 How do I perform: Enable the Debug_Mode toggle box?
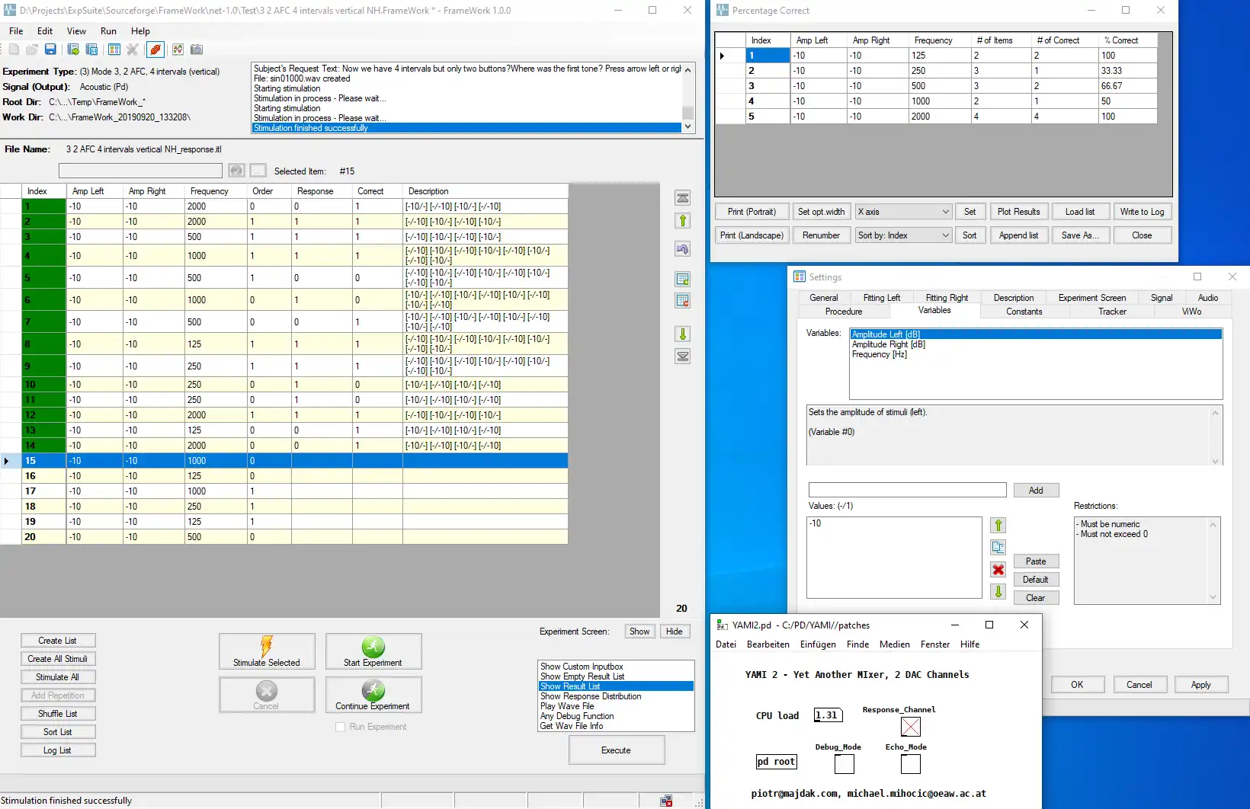(844, 763)
